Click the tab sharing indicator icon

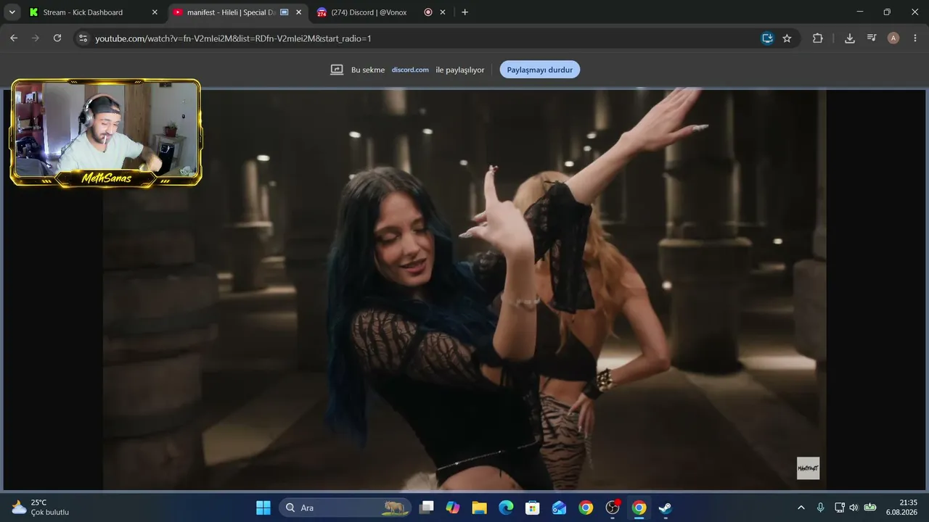(x=337, y=70)
